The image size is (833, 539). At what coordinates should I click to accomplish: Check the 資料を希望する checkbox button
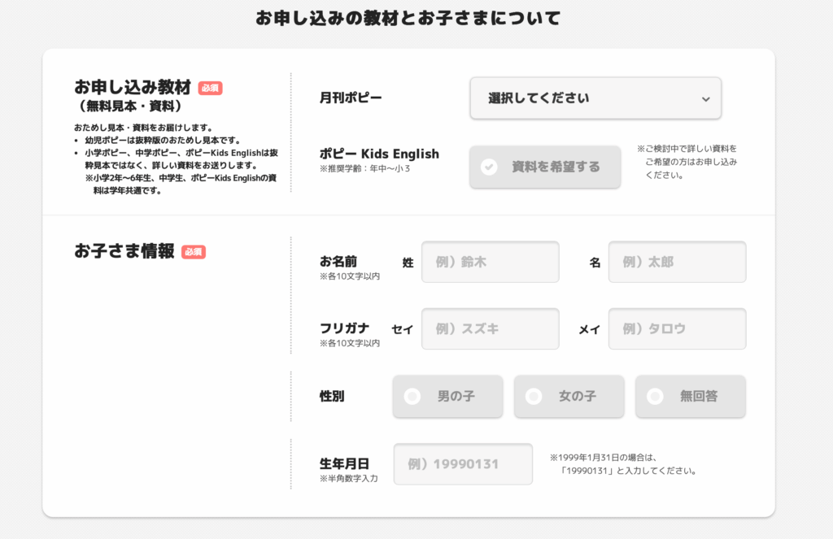[x=545, y=167]
